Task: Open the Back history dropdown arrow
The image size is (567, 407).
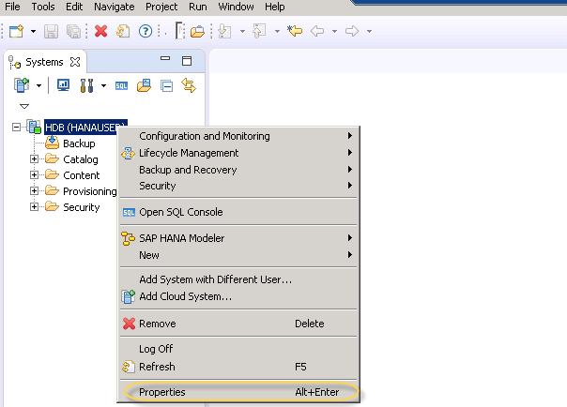Action: (334, 32)
